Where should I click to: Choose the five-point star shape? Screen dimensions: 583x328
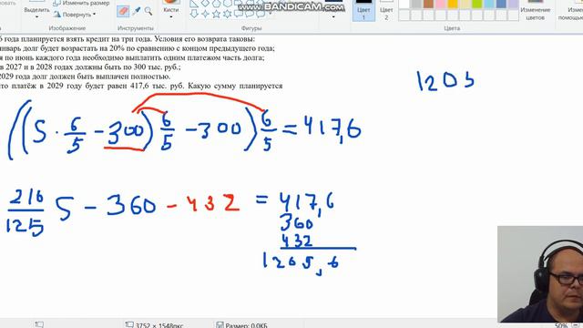(x=217, y=15)
